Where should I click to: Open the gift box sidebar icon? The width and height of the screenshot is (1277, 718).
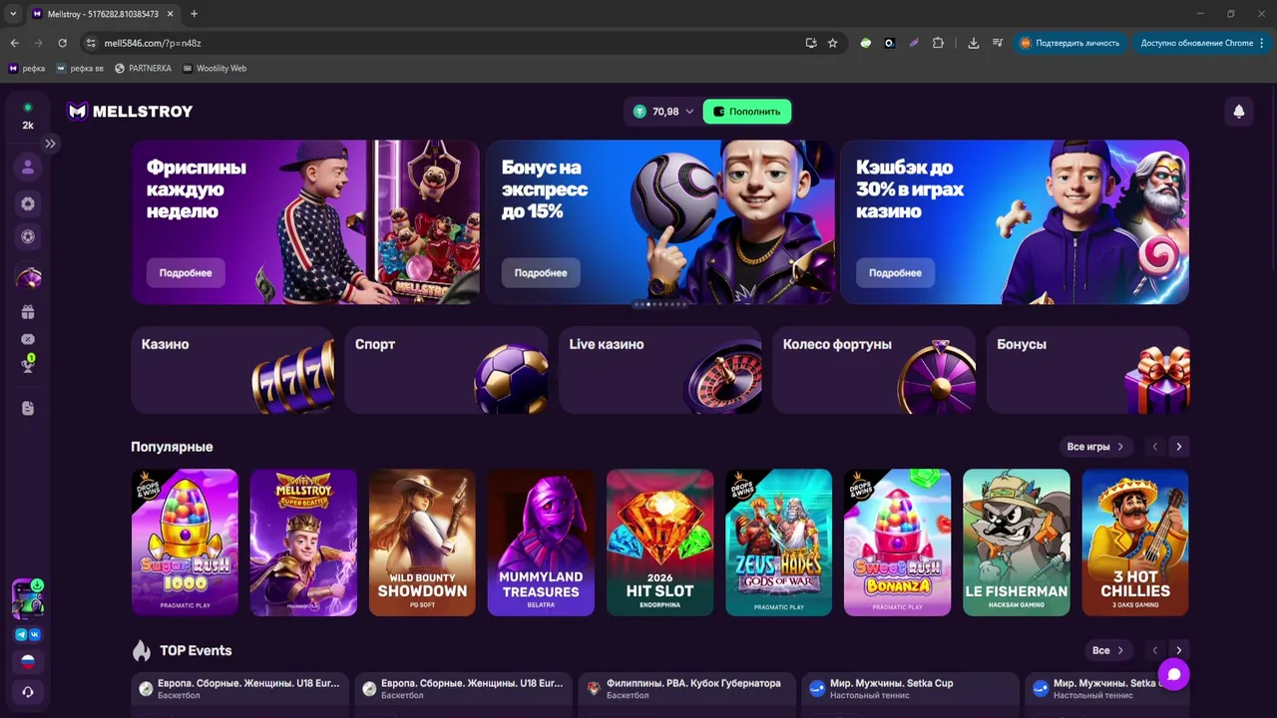click(x=28, y=312)
